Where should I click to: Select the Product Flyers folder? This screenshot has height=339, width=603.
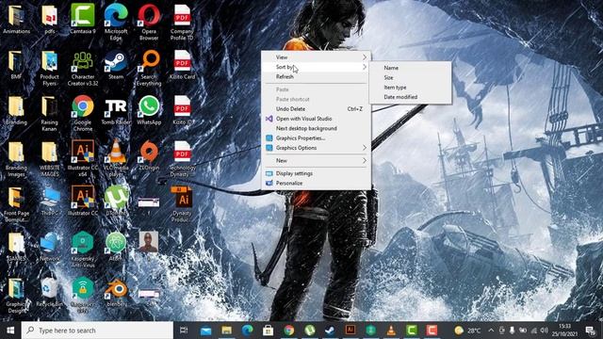coord(49,69)
